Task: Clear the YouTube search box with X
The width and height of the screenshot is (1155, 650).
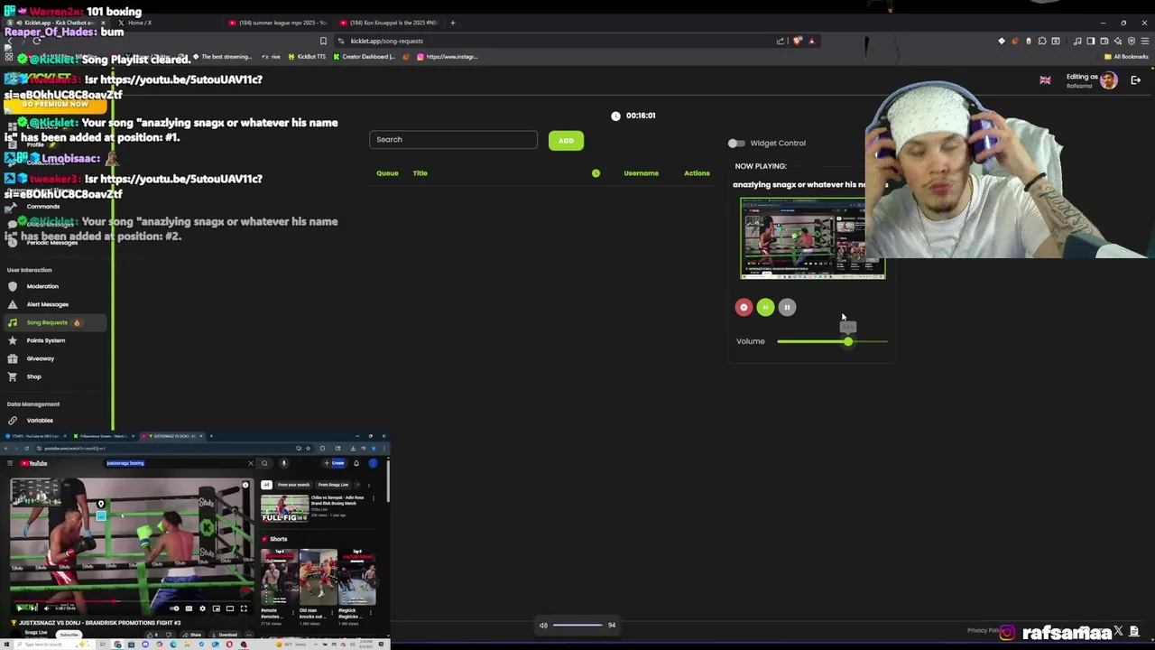Action: (251, 463)
